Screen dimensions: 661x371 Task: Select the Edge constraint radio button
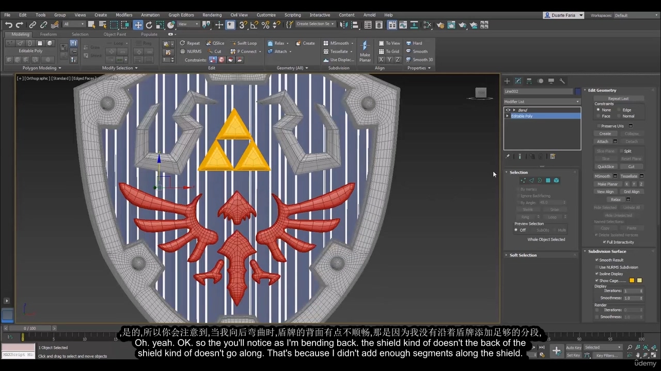coord(619,110)
